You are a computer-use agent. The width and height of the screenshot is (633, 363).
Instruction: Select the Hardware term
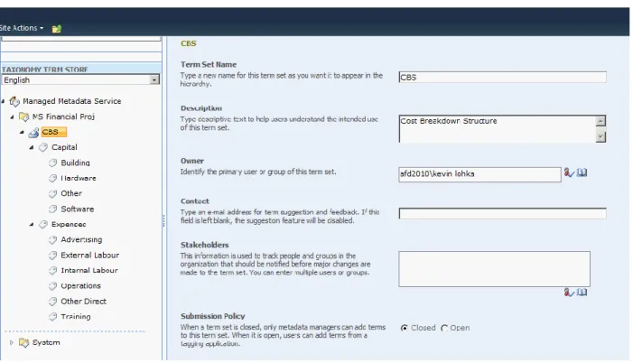[79, 178]
